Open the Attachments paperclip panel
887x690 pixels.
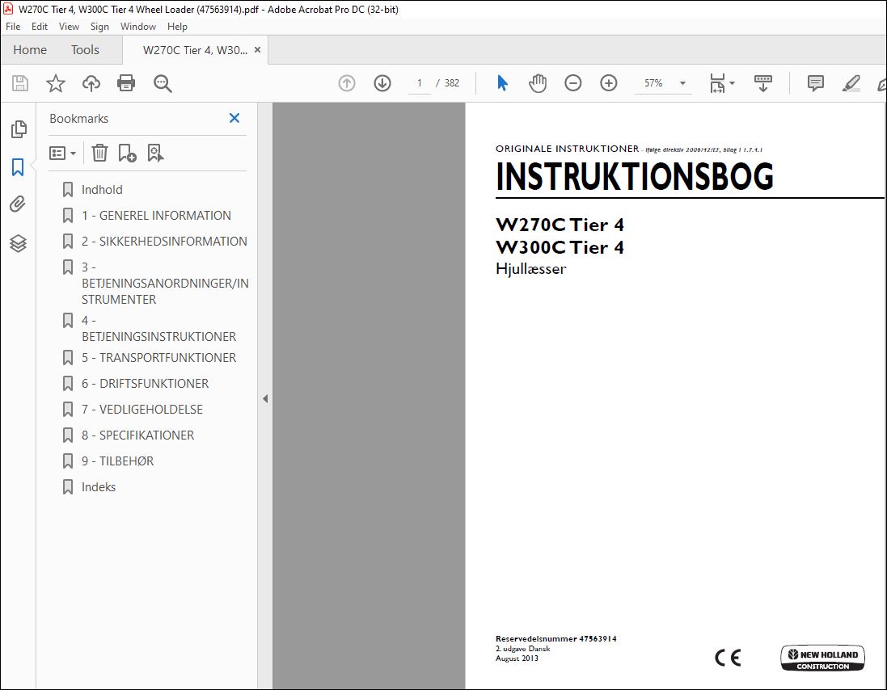tap(18, 204)
